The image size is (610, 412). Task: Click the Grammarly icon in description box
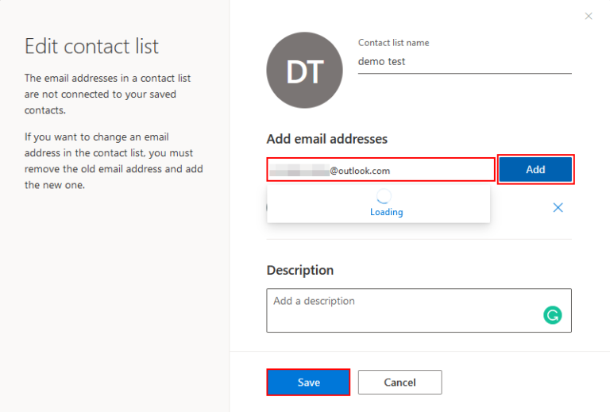point(553,315)
